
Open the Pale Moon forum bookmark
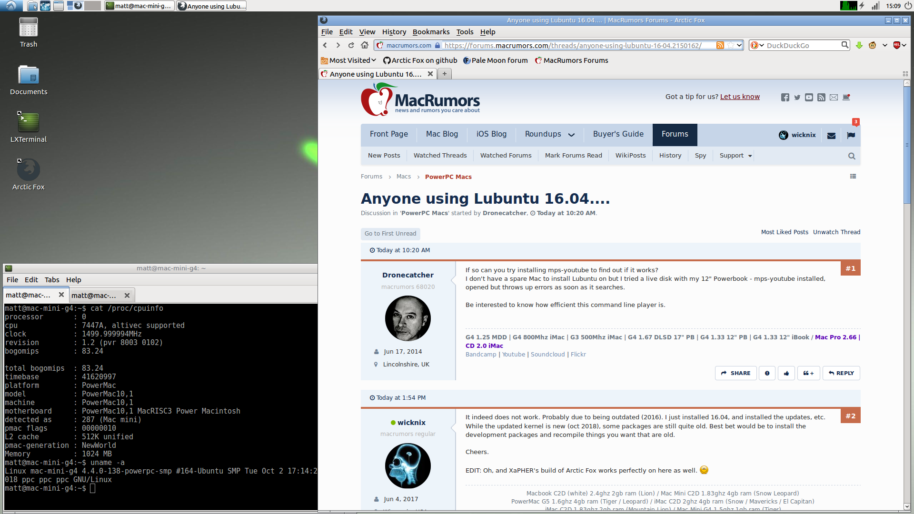pos(496,60)
